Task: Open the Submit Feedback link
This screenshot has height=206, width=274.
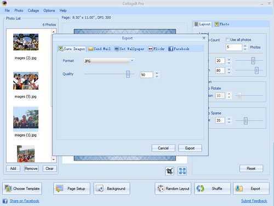Action: (x=254, y=201)
